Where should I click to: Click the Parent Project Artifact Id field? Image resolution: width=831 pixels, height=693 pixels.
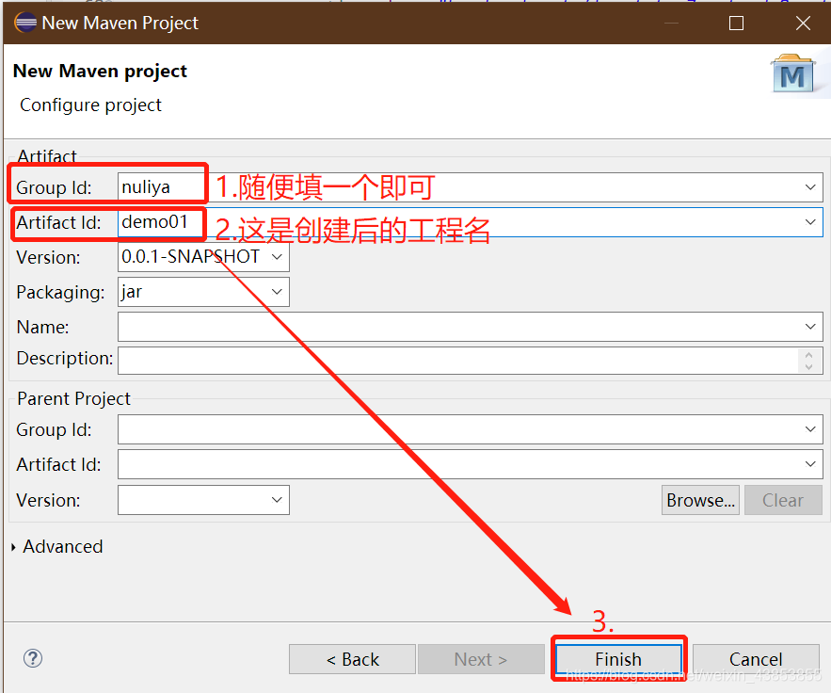(471, 464)
